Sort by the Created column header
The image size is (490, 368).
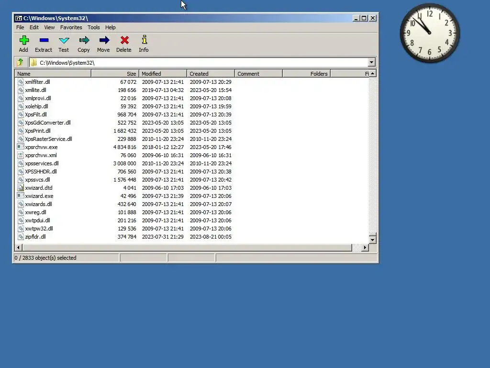pos(211,73)
